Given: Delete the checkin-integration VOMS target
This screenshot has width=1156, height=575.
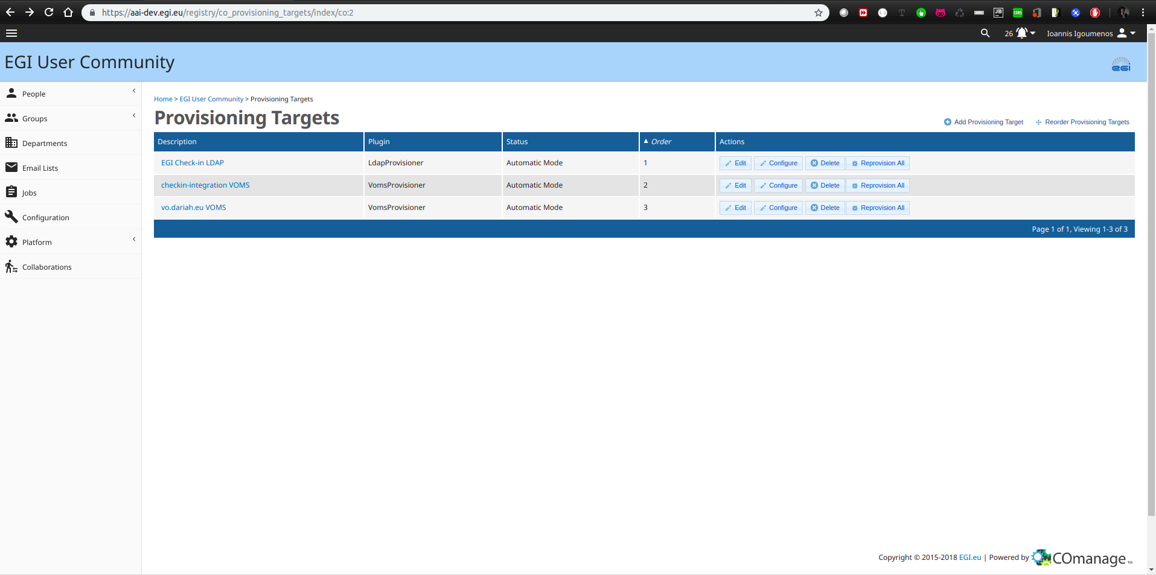Looking at the screenshot, I should coord(825,185).
